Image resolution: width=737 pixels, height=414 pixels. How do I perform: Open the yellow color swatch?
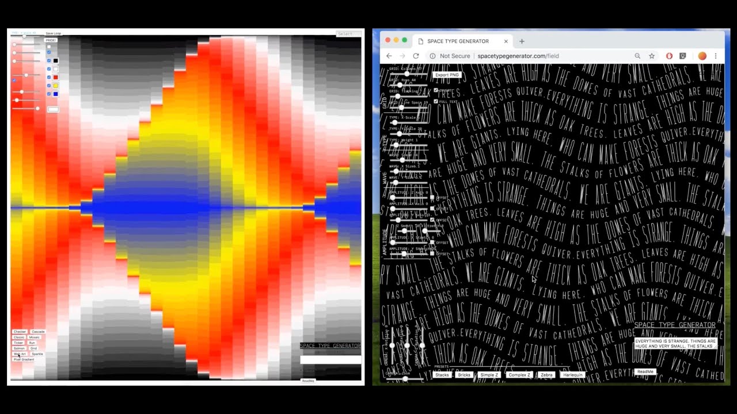pos(56,86)
